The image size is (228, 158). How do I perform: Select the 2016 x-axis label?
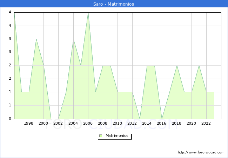[x=162, y=123]
